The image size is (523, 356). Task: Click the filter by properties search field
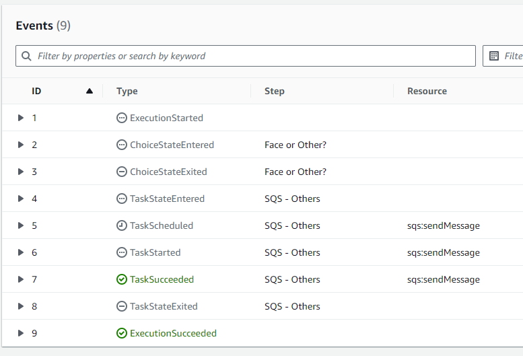click(x=246, y=56)
